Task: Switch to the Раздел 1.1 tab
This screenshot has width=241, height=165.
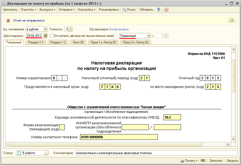Action: coord(36,42)
